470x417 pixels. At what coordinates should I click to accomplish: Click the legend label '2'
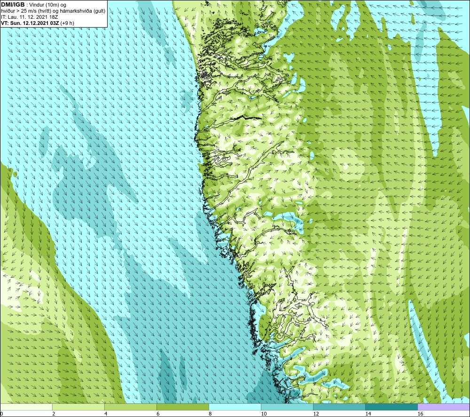click(x=54, y=414)
